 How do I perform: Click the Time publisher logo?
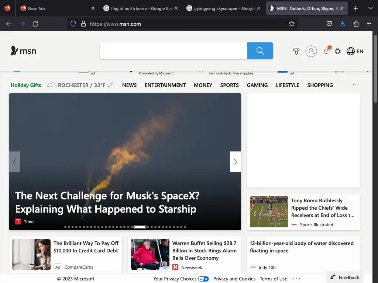(x=18, y=221)
